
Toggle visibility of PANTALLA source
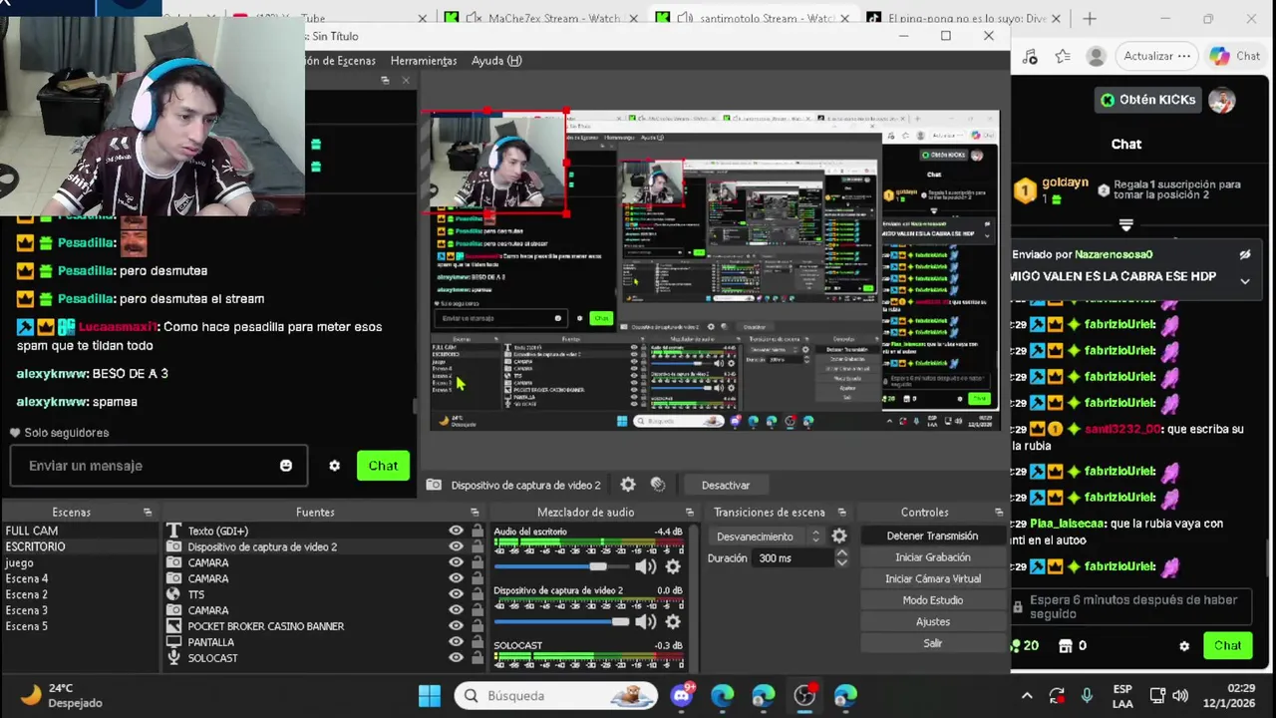pyautogui.click(x=456, y=642)
